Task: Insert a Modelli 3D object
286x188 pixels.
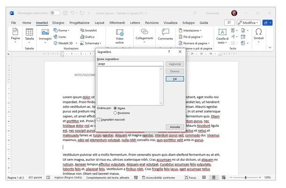Action: click(x=63, y=43)
